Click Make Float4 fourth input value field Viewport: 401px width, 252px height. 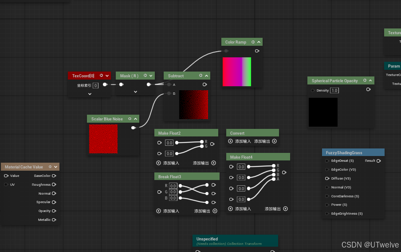[241, 199]
